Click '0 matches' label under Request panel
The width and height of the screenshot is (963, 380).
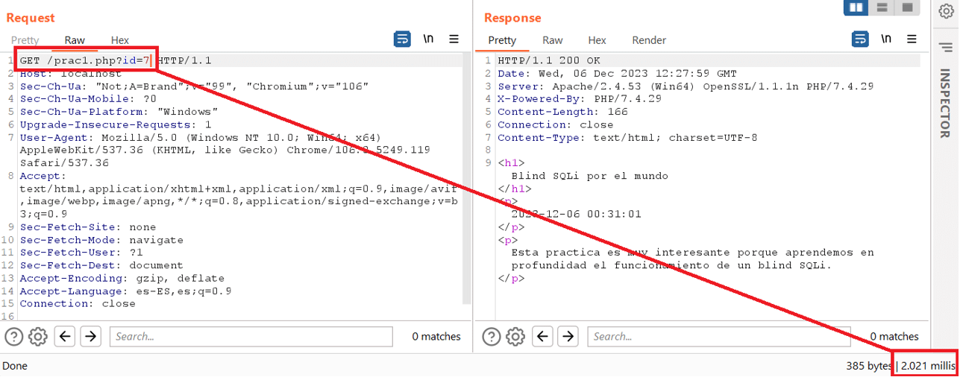(x=436, y=337)
